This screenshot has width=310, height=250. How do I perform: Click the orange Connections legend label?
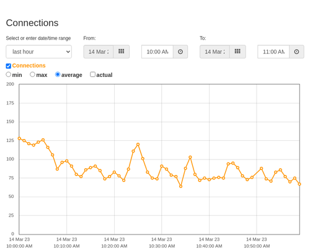click(x=29, y=66)
